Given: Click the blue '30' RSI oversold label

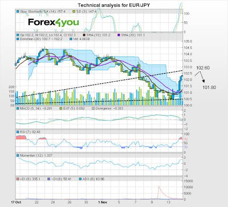Looking at the screenshot, I should (x=186, y=147).
